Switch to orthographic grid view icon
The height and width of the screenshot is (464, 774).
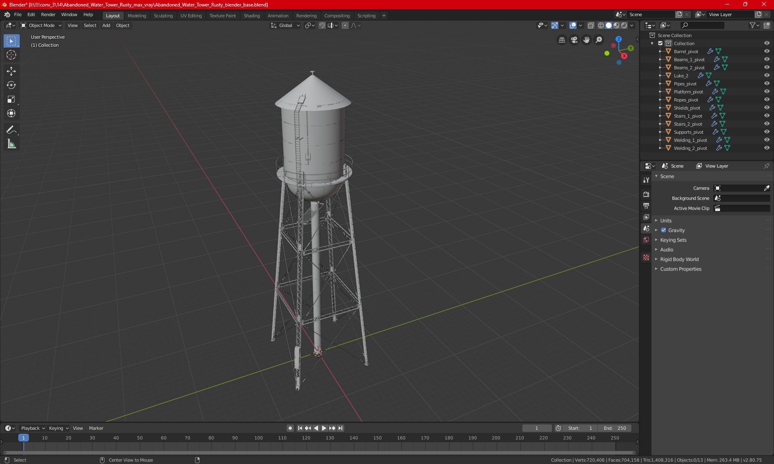(562, 40)
